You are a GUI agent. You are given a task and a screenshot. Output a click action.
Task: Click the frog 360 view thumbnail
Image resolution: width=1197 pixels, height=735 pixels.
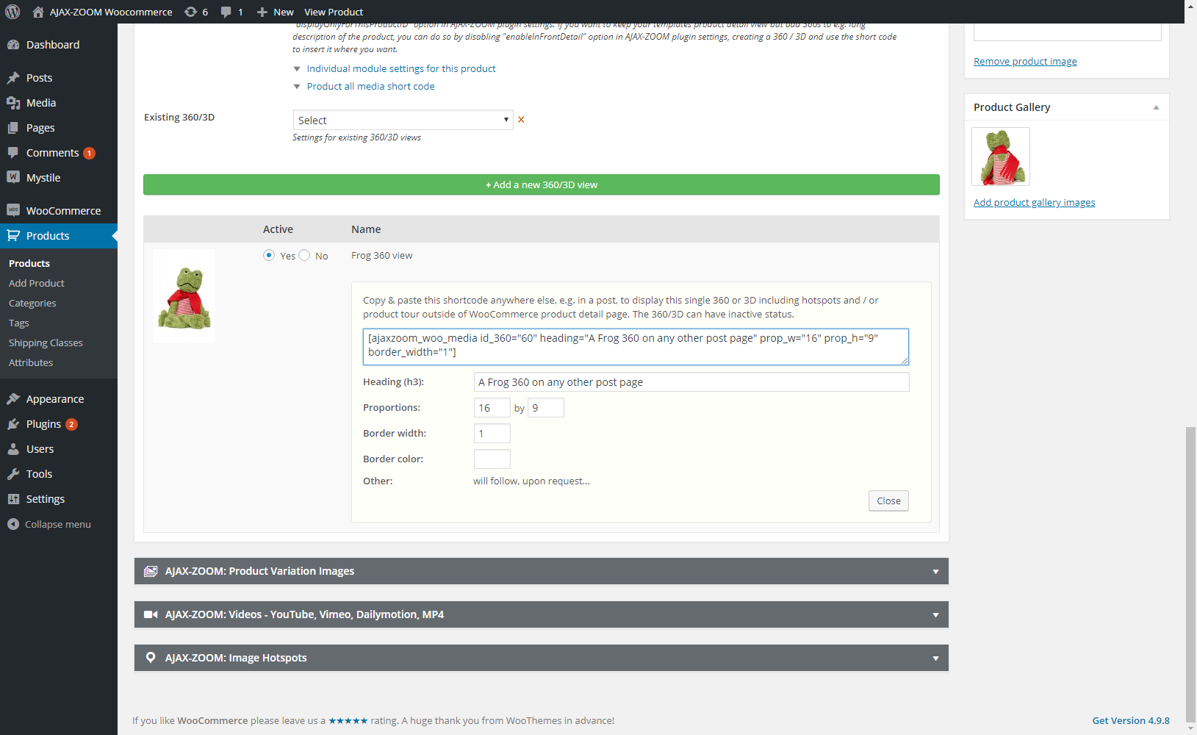pyautogui.click(x=184, y=296)
